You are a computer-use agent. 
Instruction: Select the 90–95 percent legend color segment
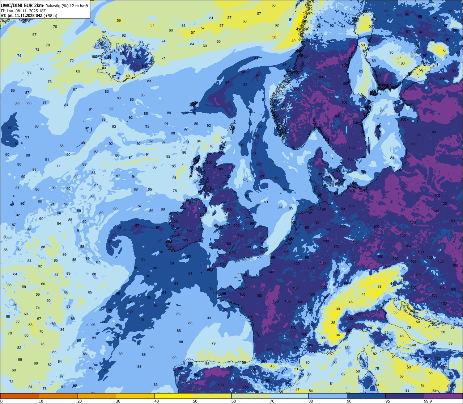click(366, 396)
